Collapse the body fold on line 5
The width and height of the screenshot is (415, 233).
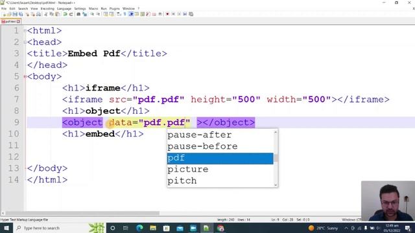25,76
